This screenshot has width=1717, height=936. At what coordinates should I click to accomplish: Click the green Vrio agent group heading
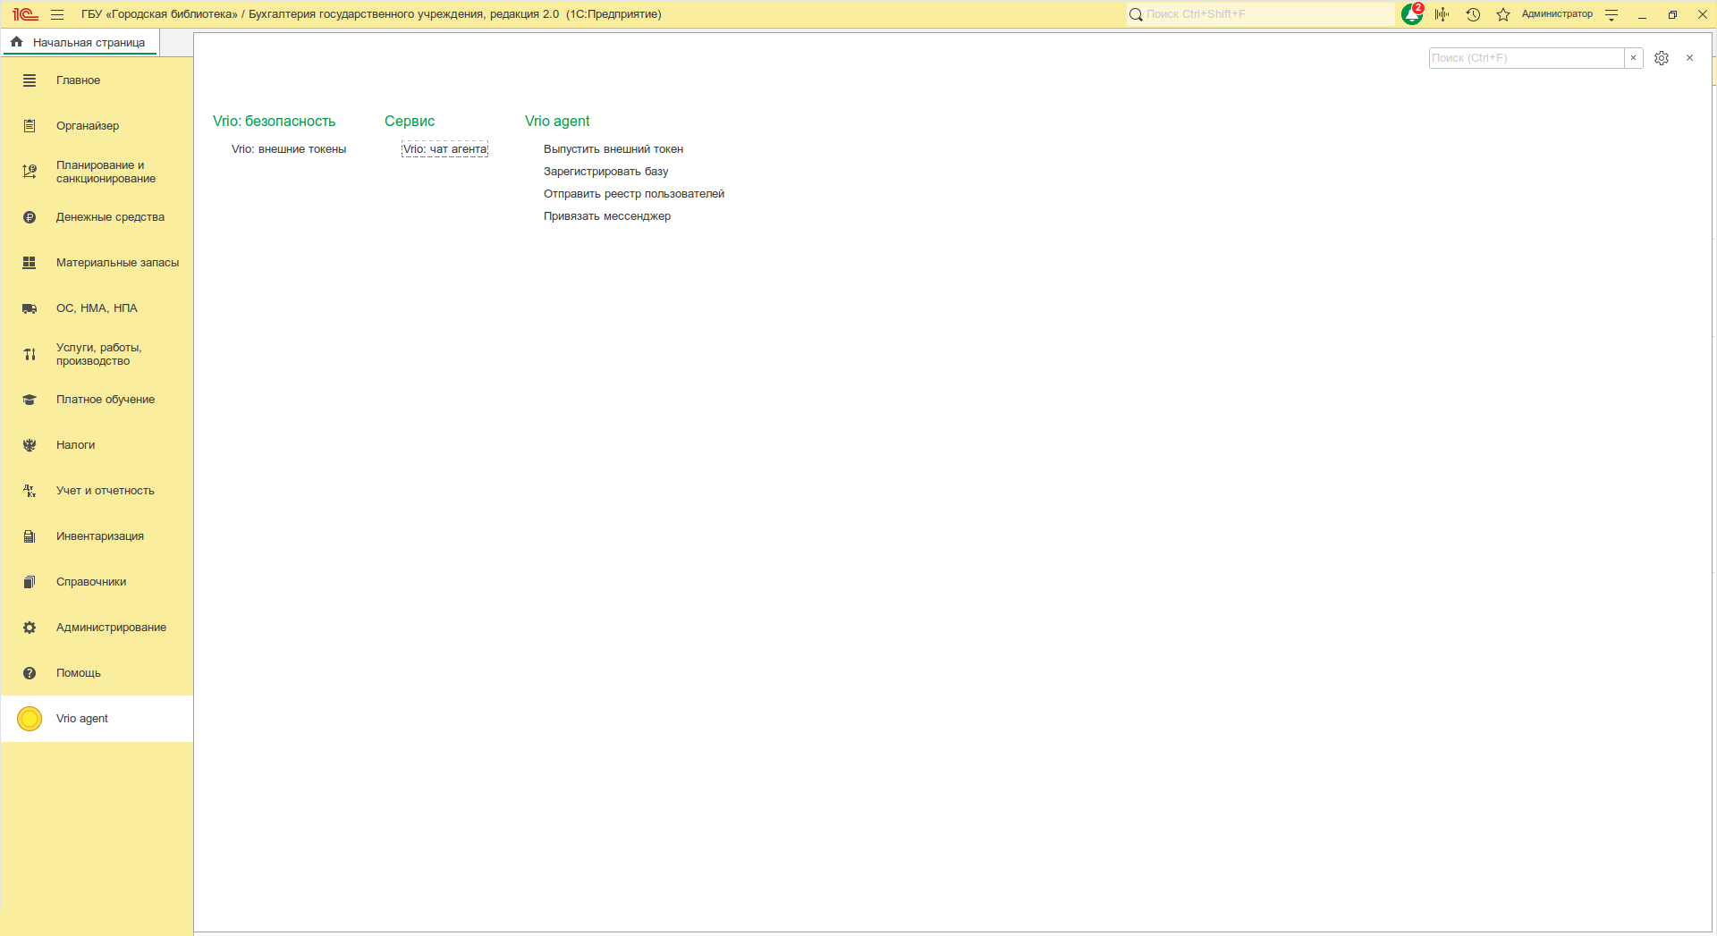(x=557, y=122)
